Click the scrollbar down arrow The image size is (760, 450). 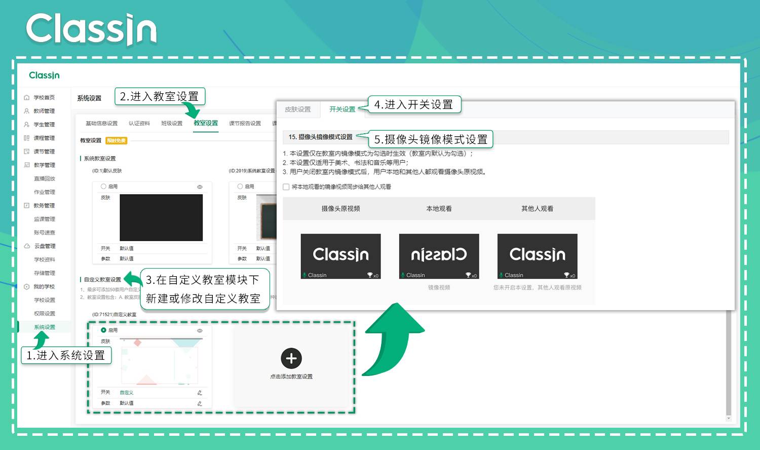click(x=729, y=419)
